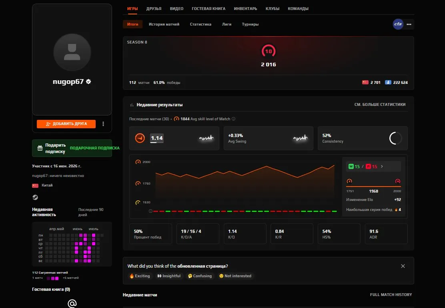Viewport: 445px width, 308px height.
Task: Go to the ГОСТЕВАЯ КНИГА tab
Action: coord(208,9)
